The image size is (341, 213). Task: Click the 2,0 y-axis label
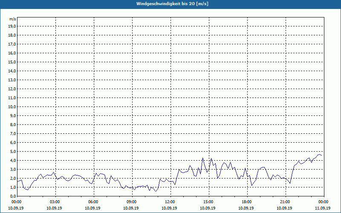13,178
